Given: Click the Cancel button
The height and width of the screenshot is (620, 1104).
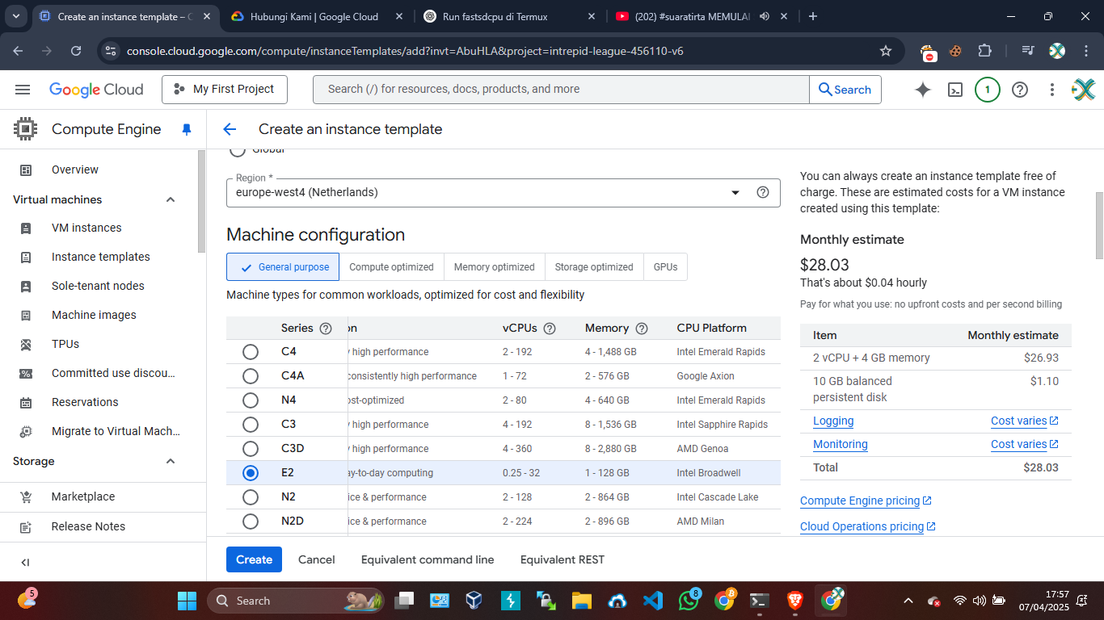Looking at the screenshot, I should click(316, 559).
